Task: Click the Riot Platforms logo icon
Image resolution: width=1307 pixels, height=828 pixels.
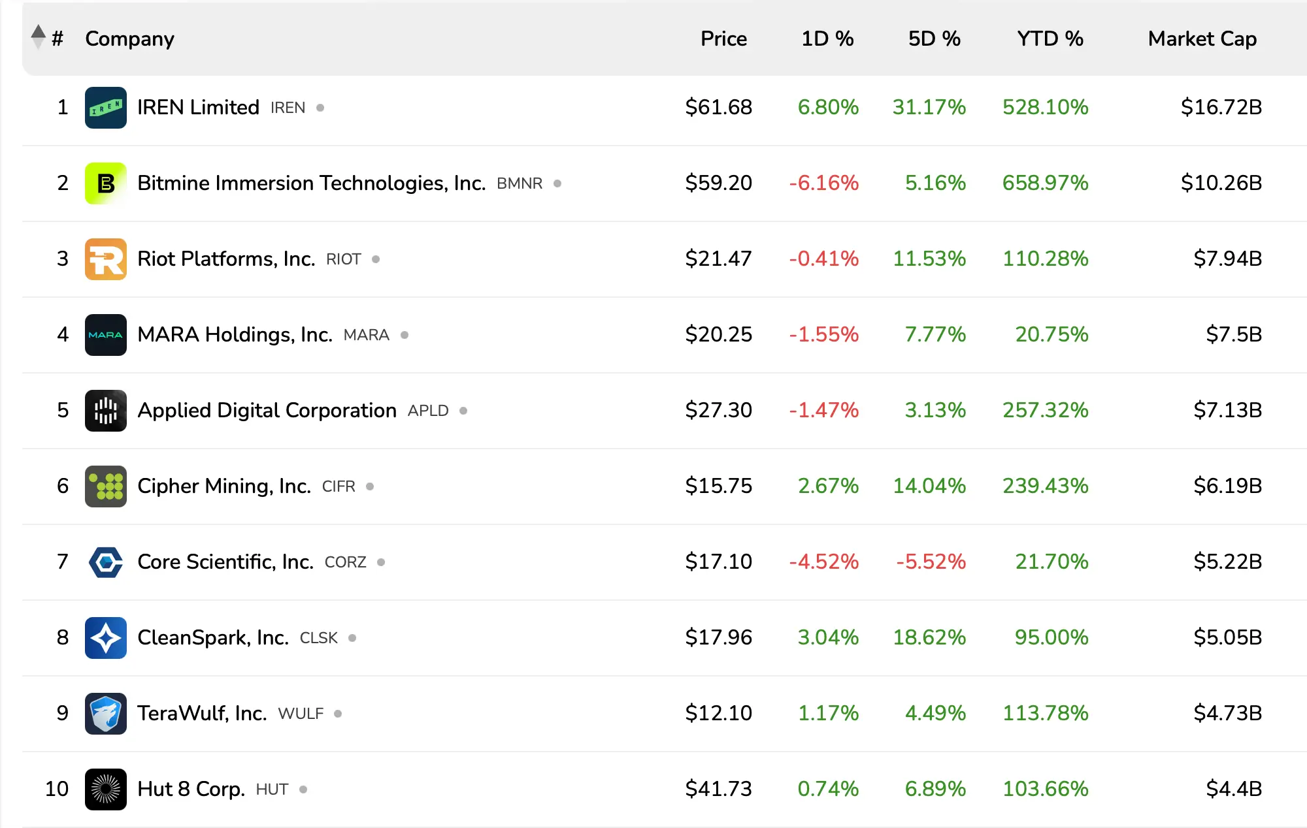Action: pos(105,259)
